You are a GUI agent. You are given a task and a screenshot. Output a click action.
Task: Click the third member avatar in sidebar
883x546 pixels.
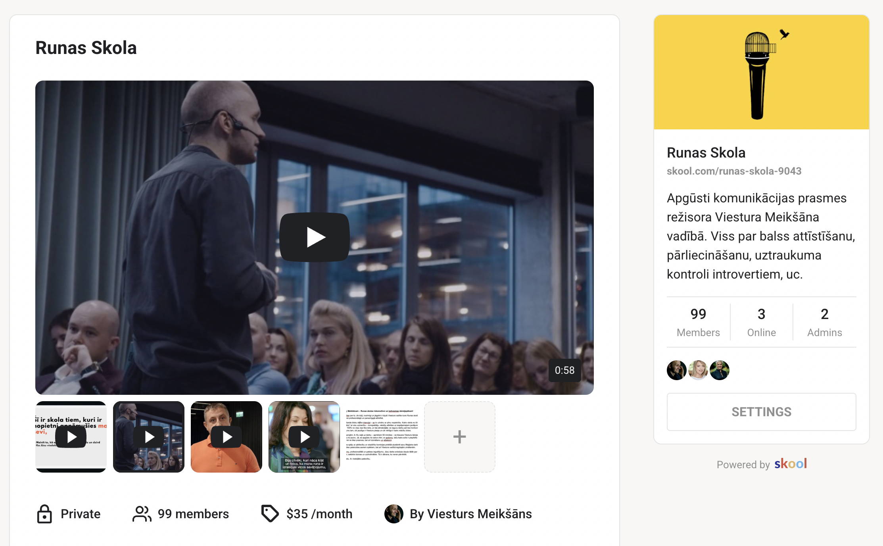720,370
